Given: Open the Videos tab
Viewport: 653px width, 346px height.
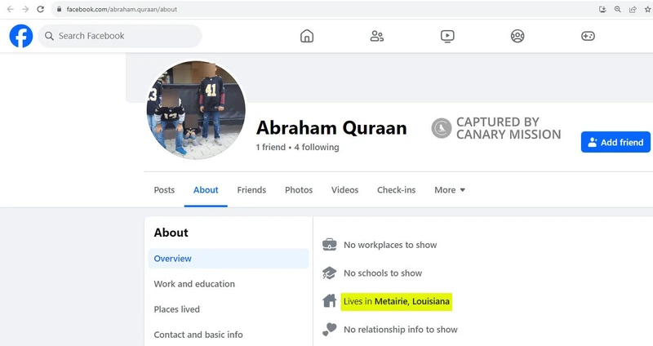Looking at the screenshot, I should tap(344, 190).
